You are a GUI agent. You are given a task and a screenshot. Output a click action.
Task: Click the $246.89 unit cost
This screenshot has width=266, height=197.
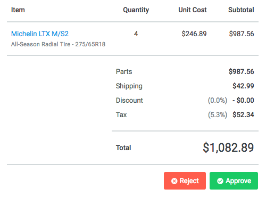click(194, 34)
